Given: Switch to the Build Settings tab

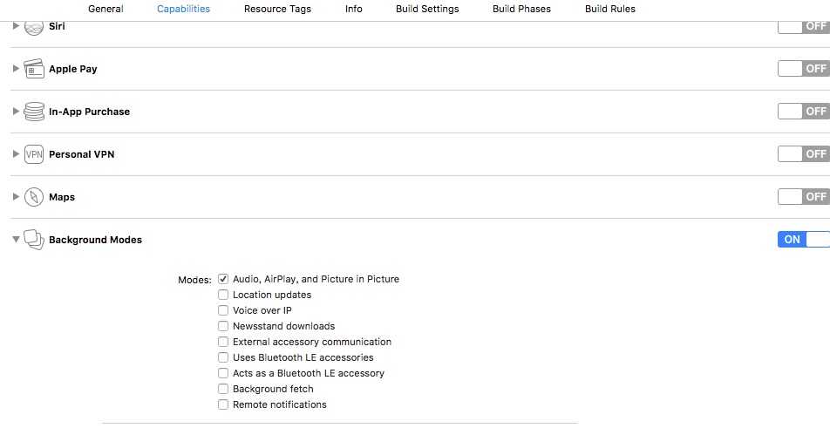Looking at the screenshot, I should tap(427, 9).
